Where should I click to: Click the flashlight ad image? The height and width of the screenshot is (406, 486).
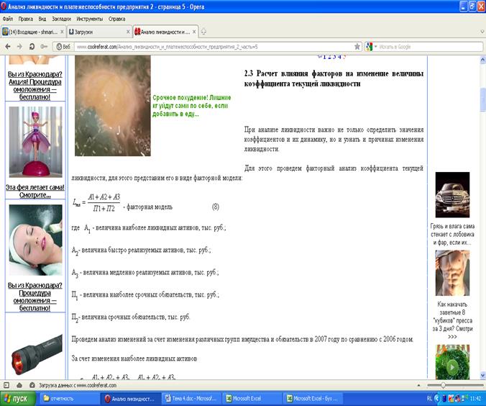coord(36,354)
